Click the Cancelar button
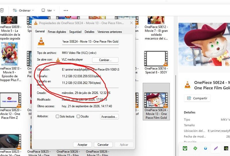The image size is (230, 156). click(103, 145)
